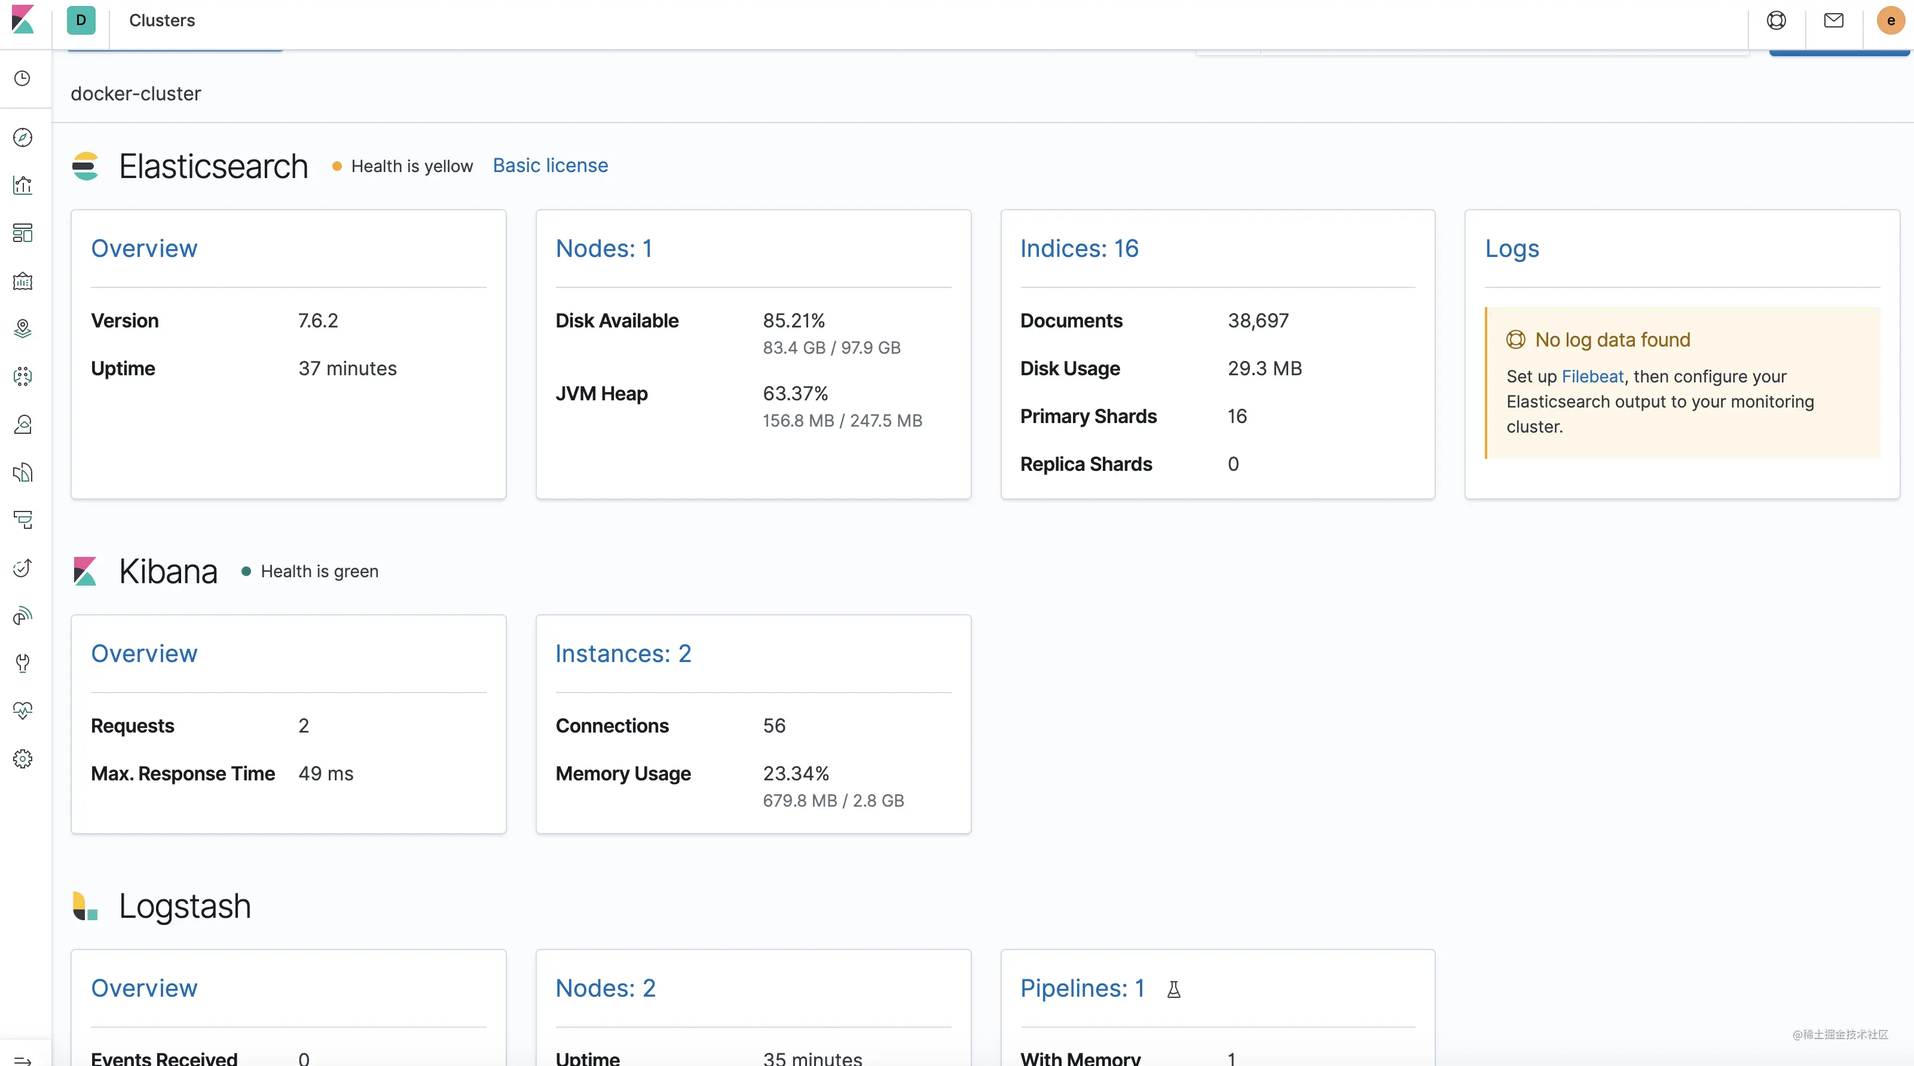Click Max. Response Time value 49 ms
This screenshot has width=1914, height=1066.
(x=326, y=773)
